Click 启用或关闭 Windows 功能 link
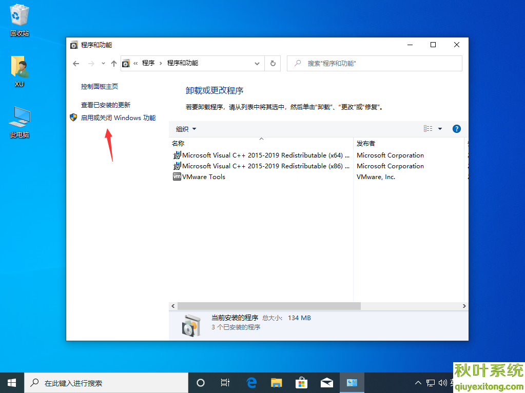 pos(118,118)
